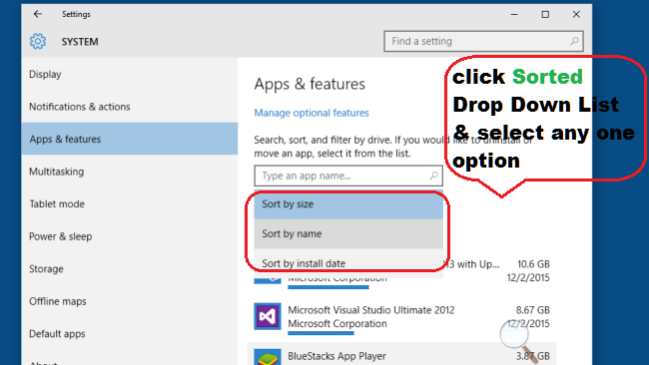Select Apps & features in sidebar
The width and height of the screenshot is (649, 365).
pyautogui.click(x=130, y=139)
